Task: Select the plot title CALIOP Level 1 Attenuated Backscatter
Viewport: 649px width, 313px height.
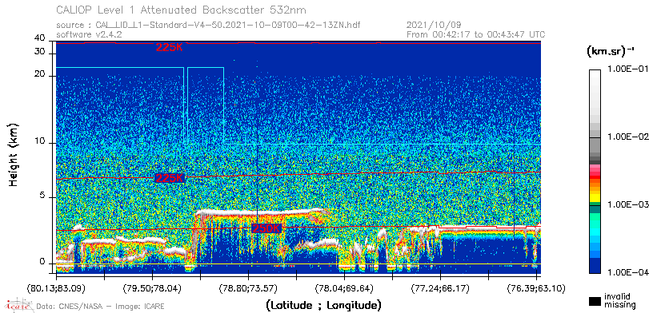Action: (182, 10)
